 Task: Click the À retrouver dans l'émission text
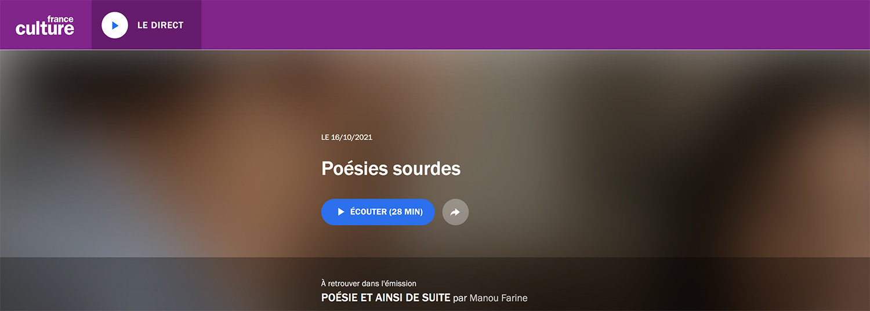click(x=369, y=283)
